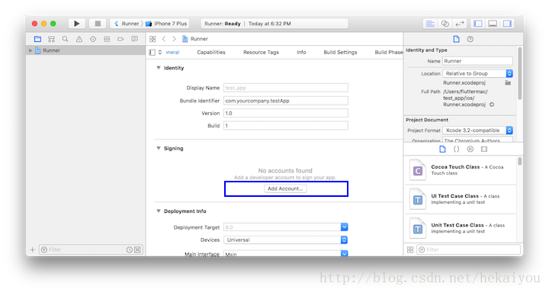Collapse the Signing section
The height and width of the screenshot is (293, 549).
coord(159,148)
